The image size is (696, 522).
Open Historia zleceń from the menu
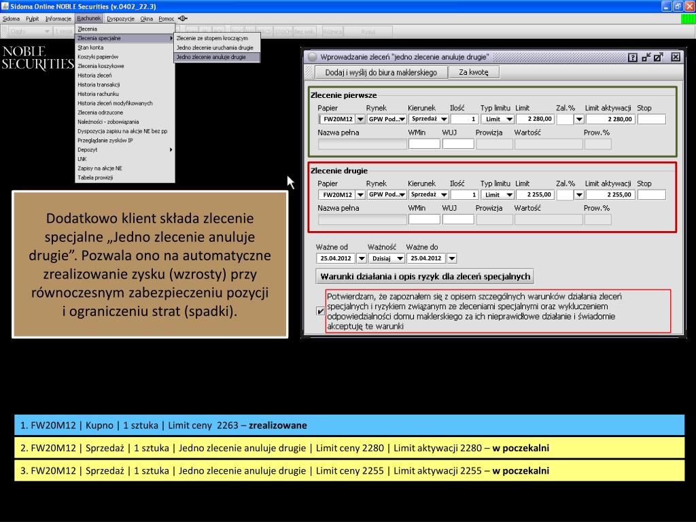(125, 75)
